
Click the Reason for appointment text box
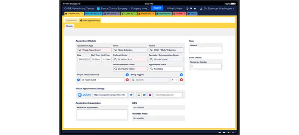pos(102,114)
